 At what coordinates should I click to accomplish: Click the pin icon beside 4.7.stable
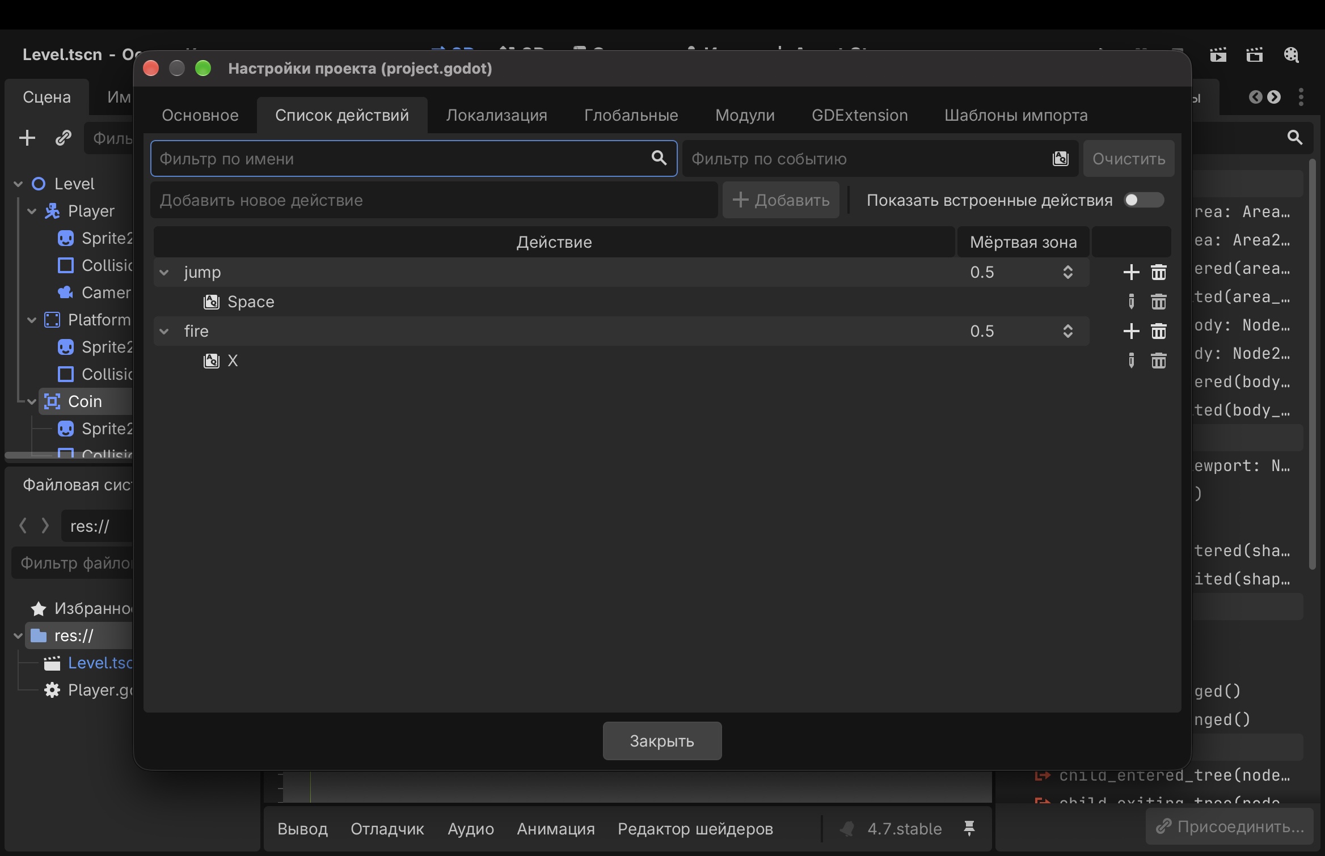(x=969, y=828)
